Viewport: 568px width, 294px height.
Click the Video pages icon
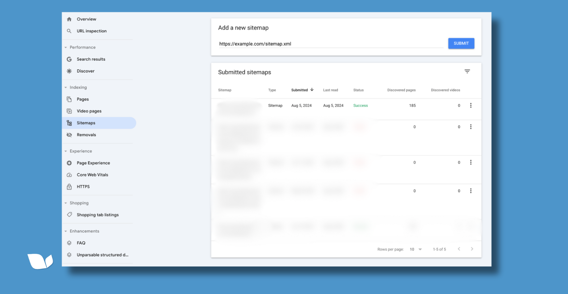[69, 111]
